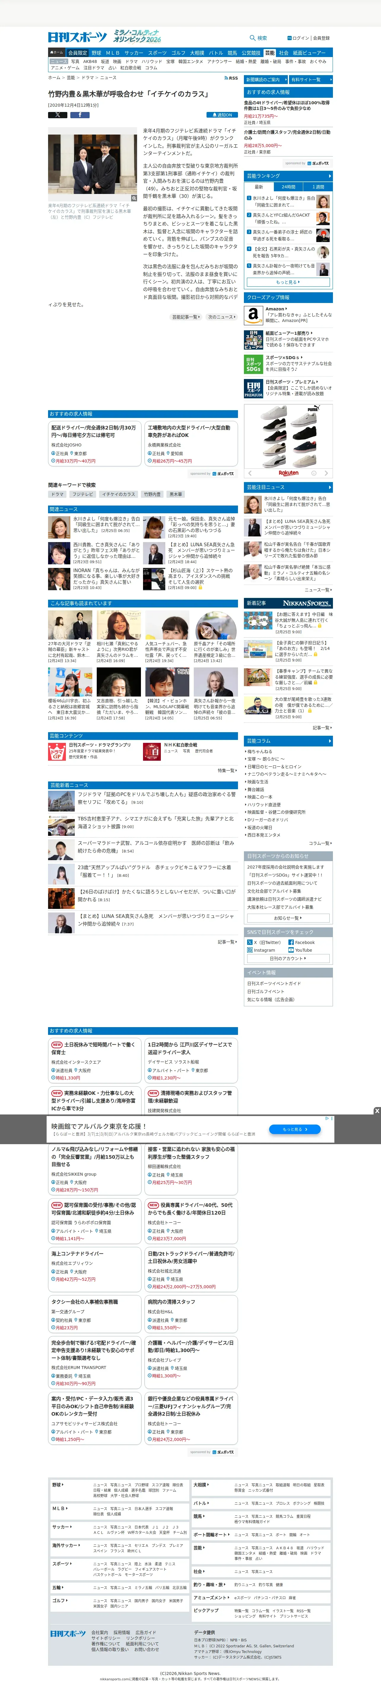
Task: Click イチケイのカラス keyword tag
Action: [119, 494]
